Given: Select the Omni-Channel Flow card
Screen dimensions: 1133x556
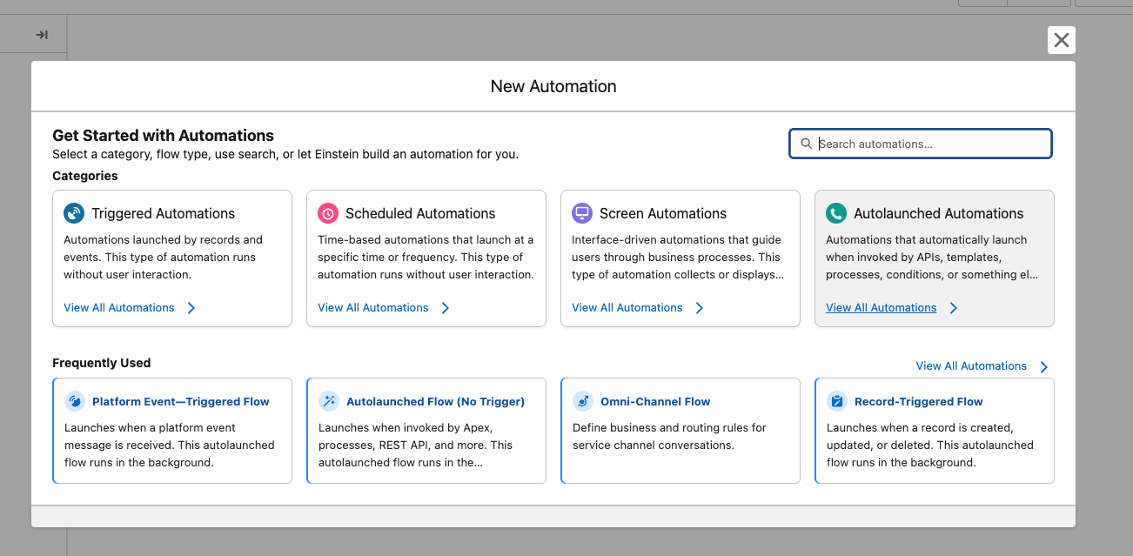Looking at the screenshot, I should [x=680, y=430].
